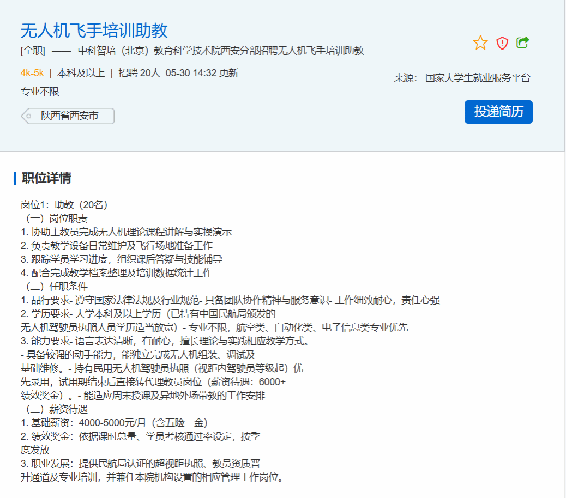
Task: Click the 招聘 20人 headcount text
Action: tap(139, 73)
